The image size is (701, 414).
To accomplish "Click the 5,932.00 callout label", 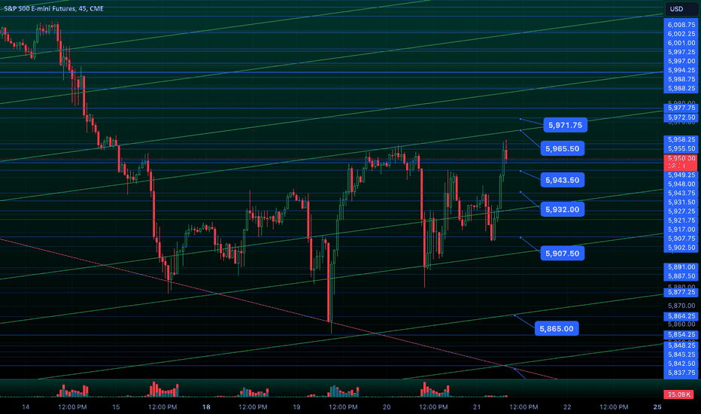I will 563,209.
